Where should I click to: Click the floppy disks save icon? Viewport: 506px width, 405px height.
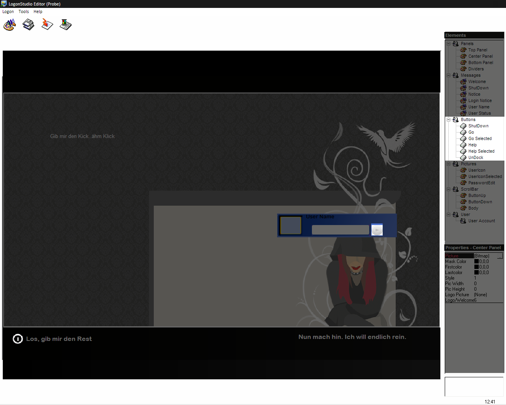pos(28,25)
